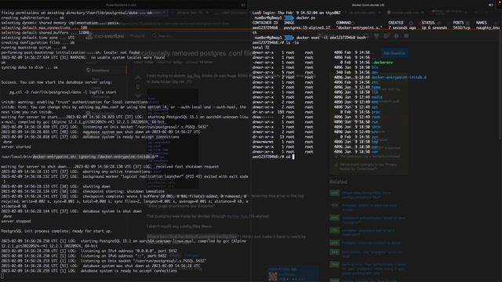Open the docker hub link in question
The image size is (502, 282).
(x=237, y=216)
